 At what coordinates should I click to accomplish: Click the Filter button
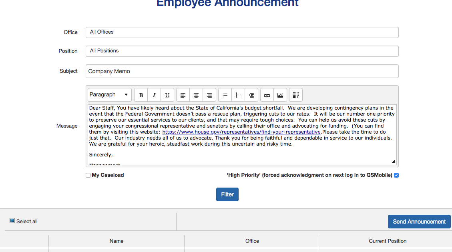pyautogui.click(x=227, y=194)
